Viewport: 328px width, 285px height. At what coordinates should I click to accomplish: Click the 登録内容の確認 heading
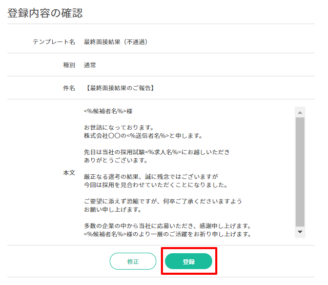[x=45, y=14]
